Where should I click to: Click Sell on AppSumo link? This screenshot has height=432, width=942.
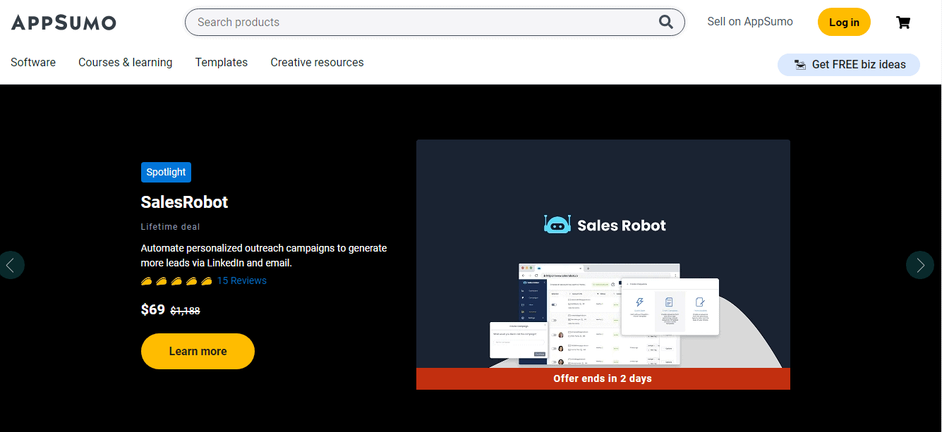tap(750, 22)
